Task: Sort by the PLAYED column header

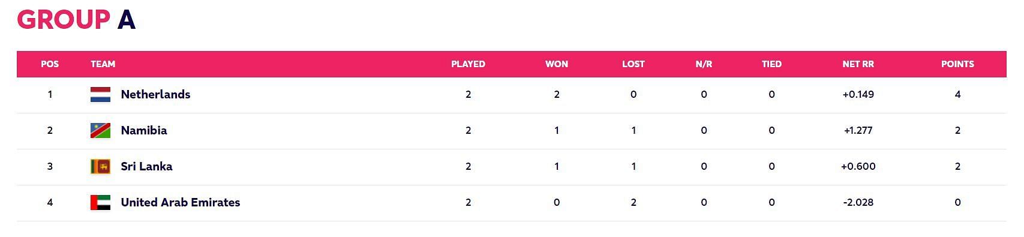Action: point(468,64)
